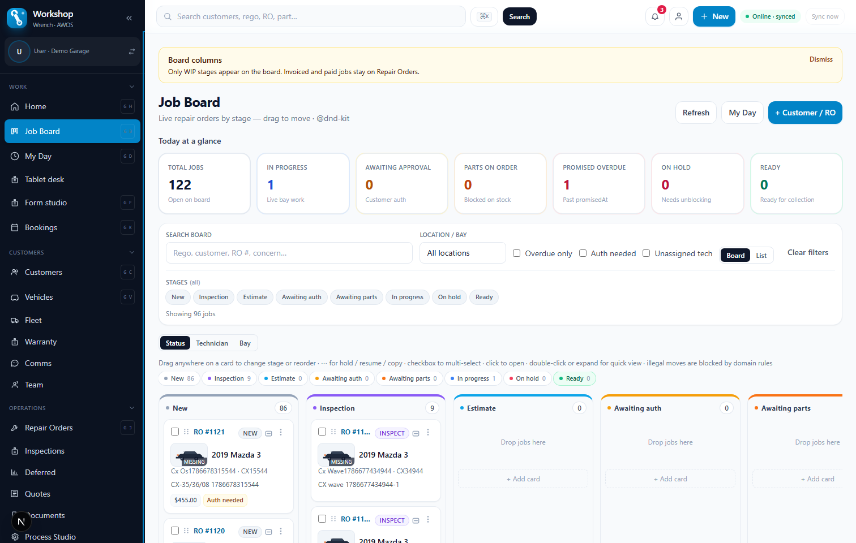Click the blue New button in the top bar

714,16
